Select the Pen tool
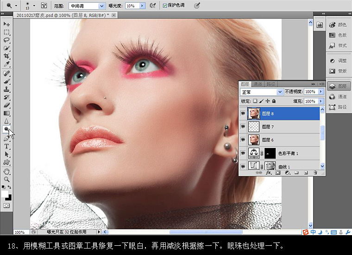 [x=6, y=139]
